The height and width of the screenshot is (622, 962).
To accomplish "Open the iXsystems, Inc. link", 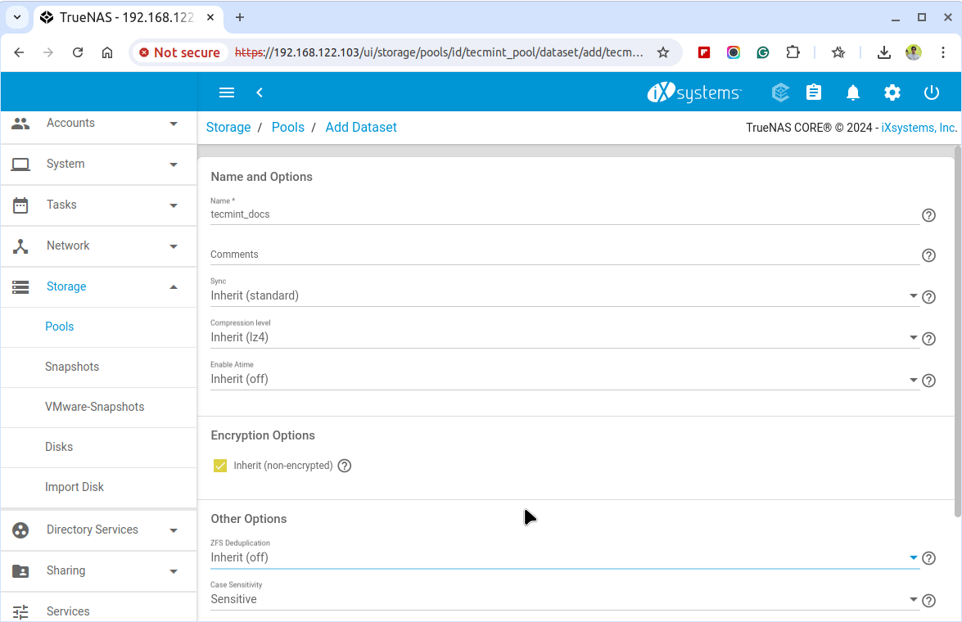I will pyautogui.click(x=918, y=127).
